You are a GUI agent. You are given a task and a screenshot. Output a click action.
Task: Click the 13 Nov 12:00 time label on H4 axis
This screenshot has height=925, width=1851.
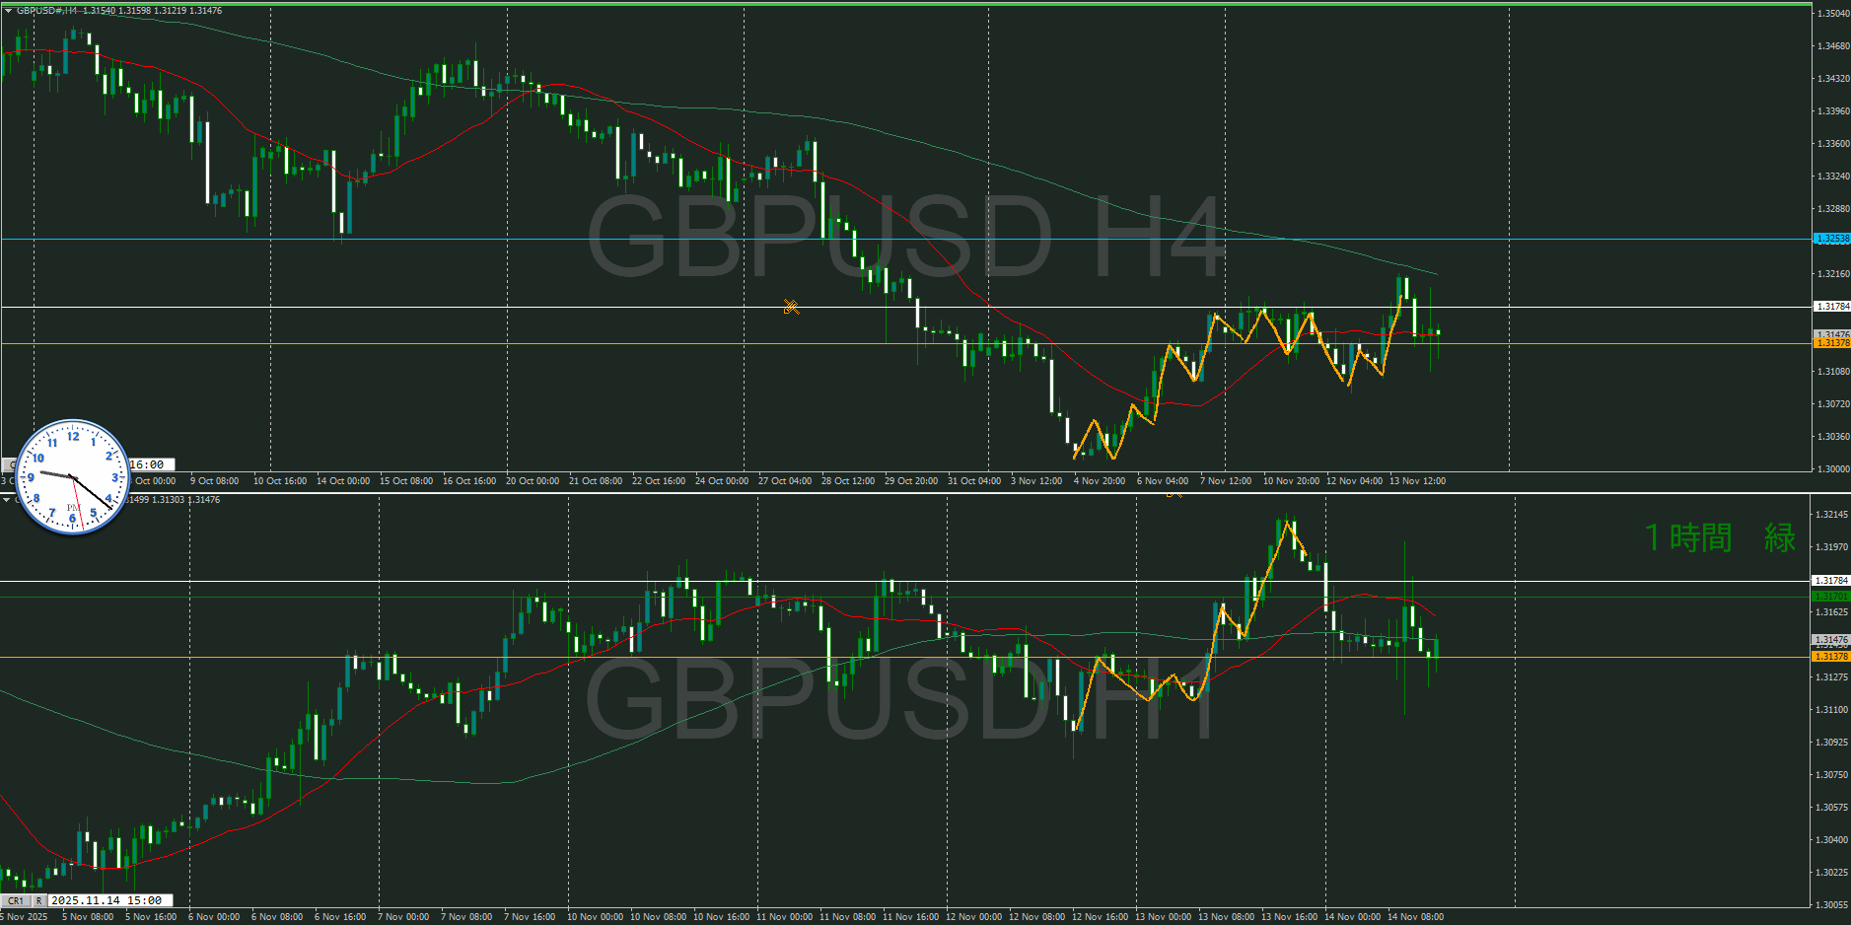click(x=1417, y=481)
